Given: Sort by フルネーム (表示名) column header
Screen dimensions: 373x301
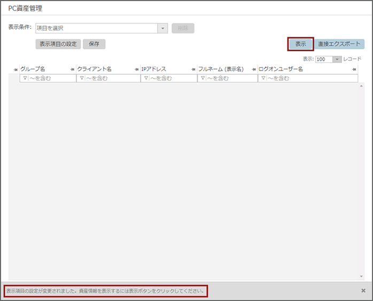Looking at the screenshot, I should point(221,69).
